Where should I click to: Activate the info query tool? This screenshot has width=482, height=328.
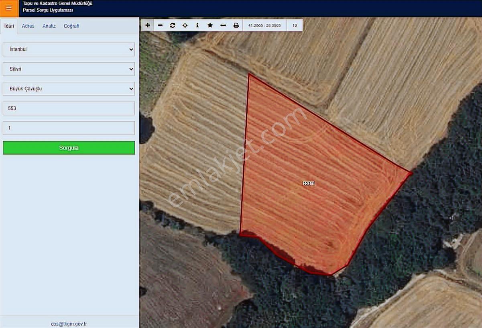click(197, 25)
